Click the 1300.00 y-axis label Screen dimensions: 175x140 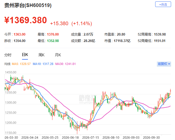click(x=11, y=102)
